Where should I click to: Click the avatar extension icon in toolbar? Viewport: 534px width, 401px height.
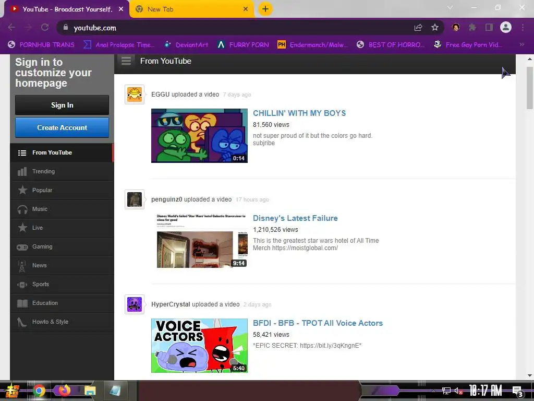(456, 27)
